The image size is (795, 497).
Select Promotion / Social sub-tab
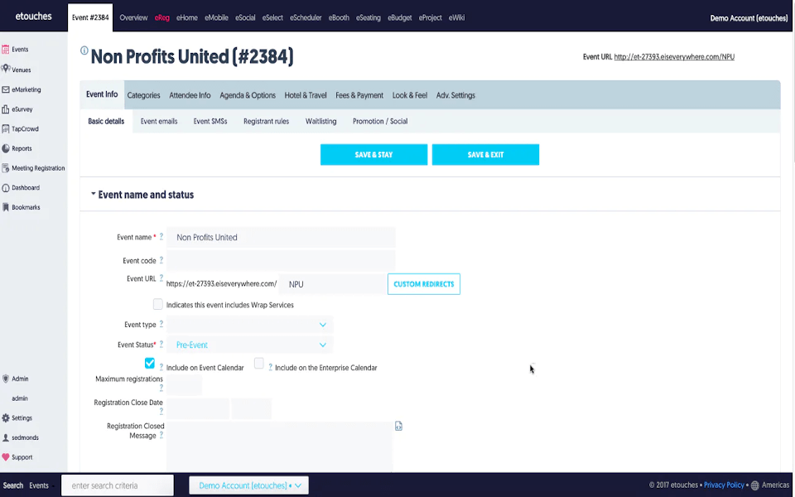tap(380, 121)
